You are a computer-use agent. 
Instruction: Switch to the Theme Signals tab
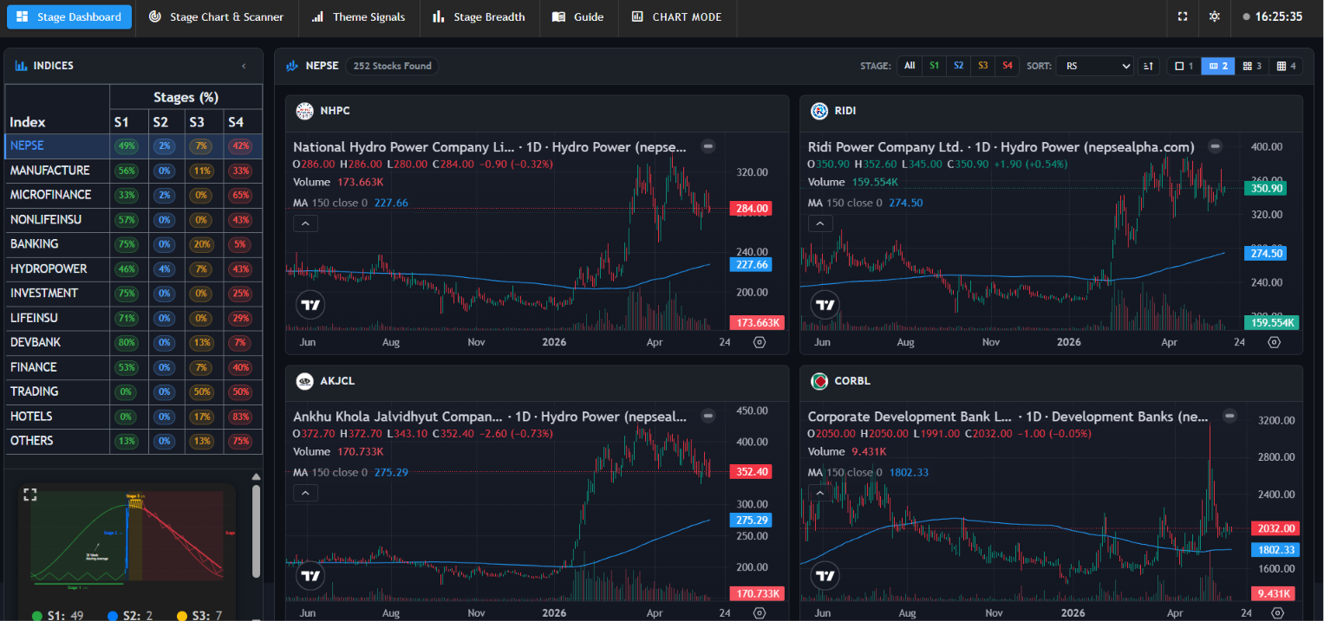358,16
